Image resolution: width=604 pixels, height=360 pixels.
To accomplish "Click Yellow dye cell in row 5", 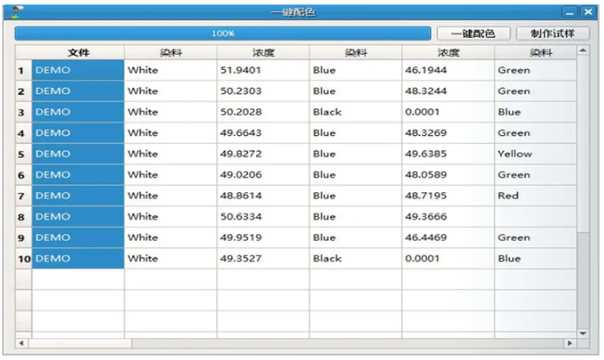I will coord(535,154).
